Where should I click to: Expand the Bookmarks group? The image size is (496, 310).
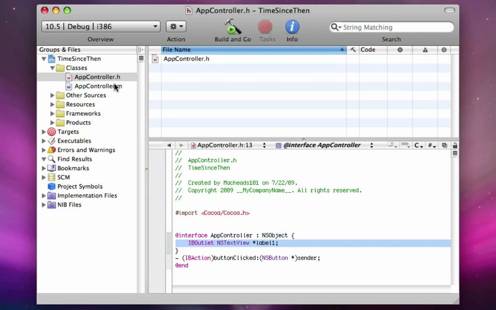tap(43, 168)
